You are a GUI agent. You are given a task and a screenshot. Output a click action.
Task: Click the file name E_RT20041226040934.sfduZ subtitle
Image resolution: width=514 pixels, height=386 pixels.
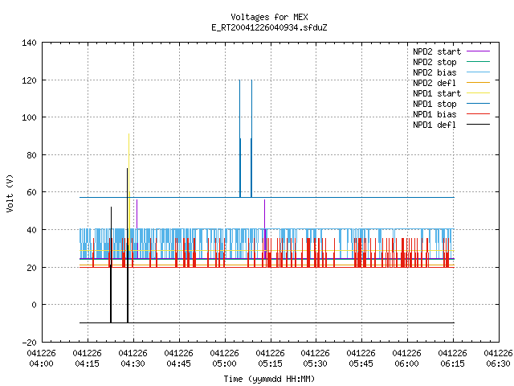click(269, 27)
